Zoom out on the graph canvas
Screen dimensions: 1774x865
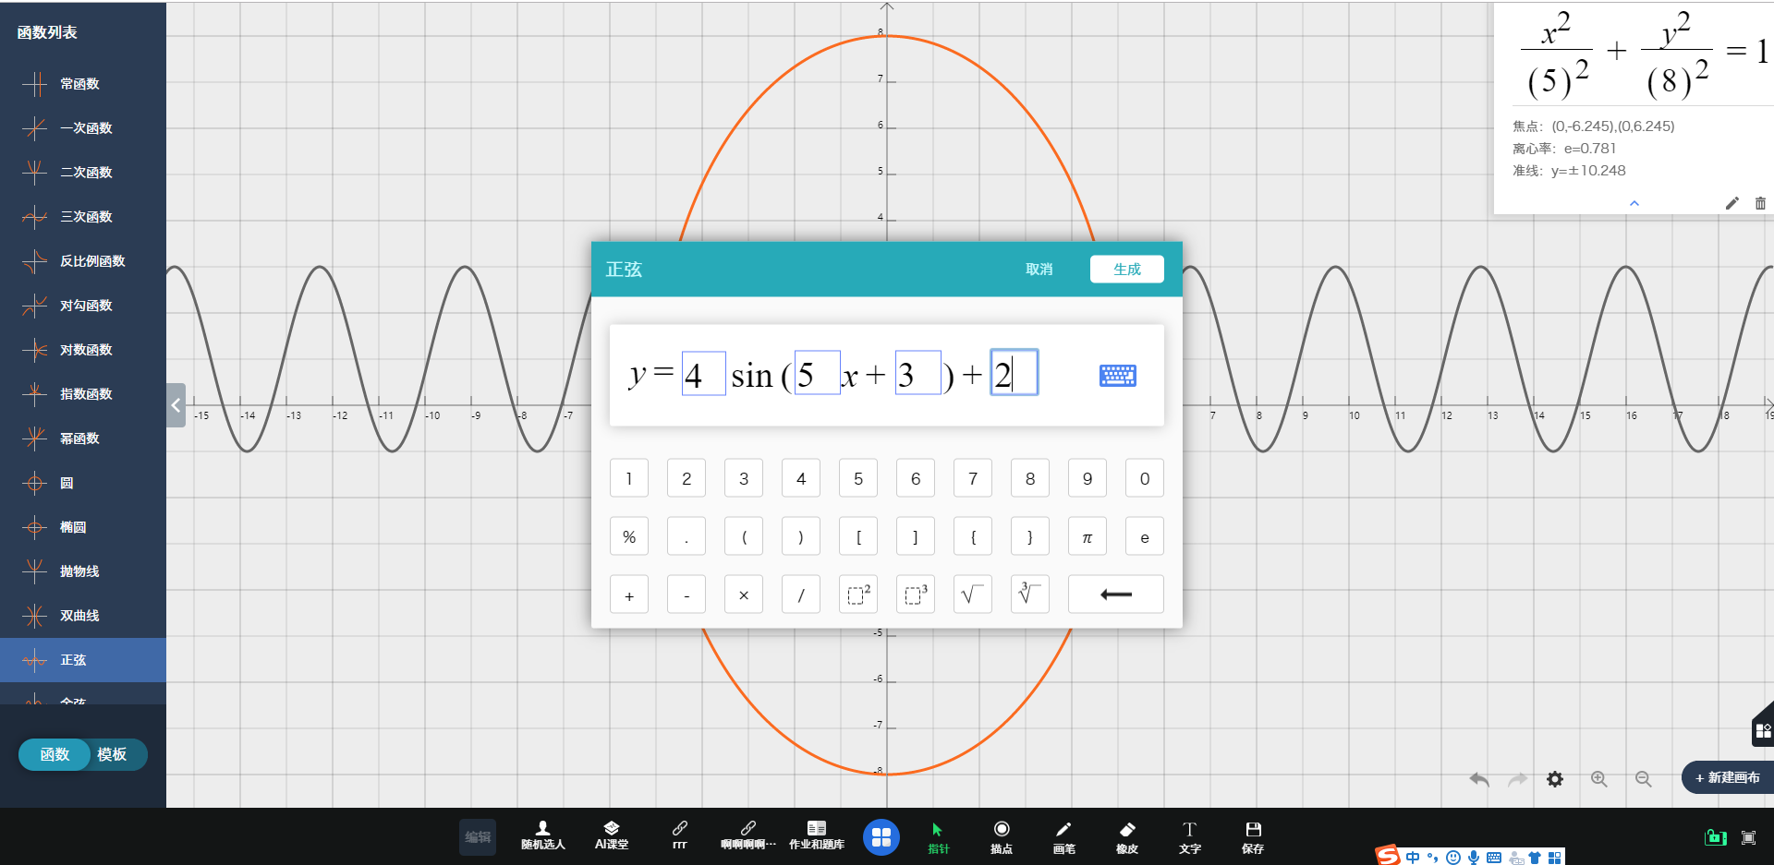[1644, 779]
